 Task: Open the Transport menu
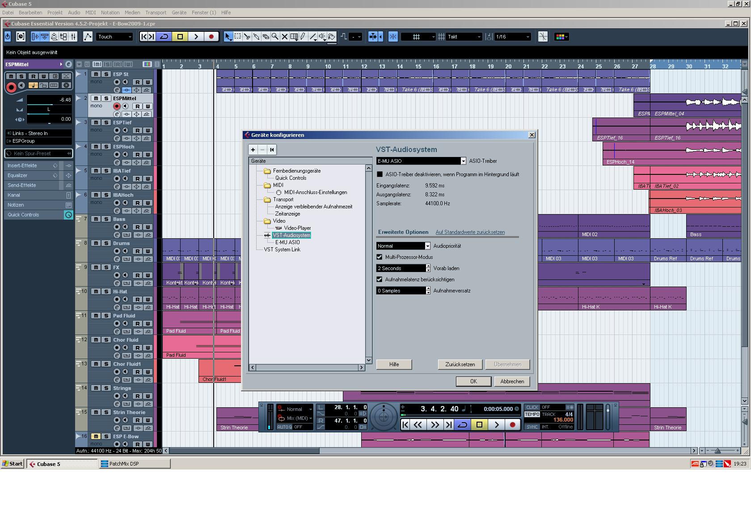[x=156, y=13]
